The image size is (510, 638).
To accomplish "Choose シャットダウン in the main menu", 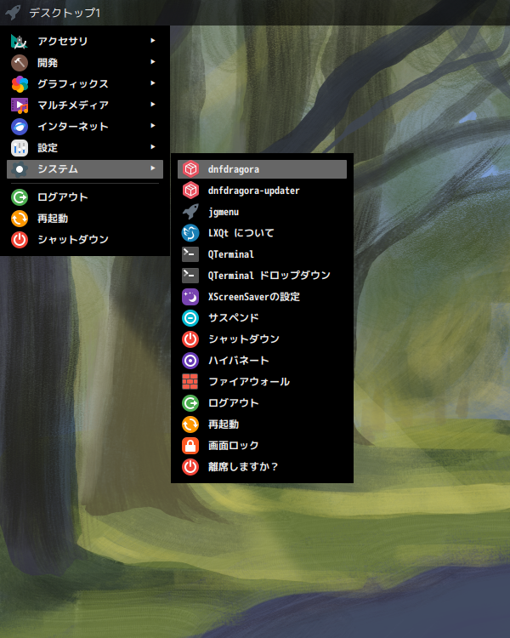I will [x=85, y=240].
